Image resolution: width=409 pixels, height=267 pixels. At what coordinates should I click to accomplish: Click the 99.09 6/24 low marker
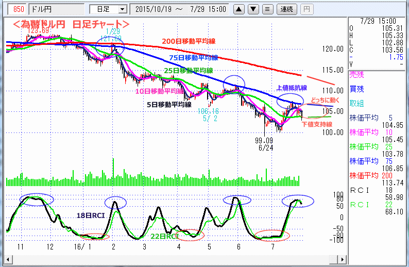pos(265,143)
